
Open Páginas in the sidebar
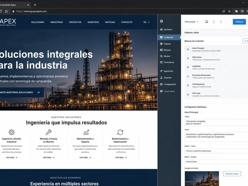tap(167, 44)
